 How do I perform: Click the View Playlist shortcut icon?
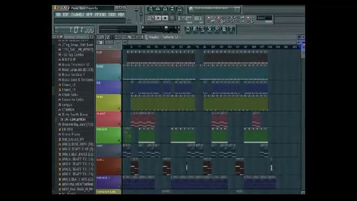pos(150,9)
